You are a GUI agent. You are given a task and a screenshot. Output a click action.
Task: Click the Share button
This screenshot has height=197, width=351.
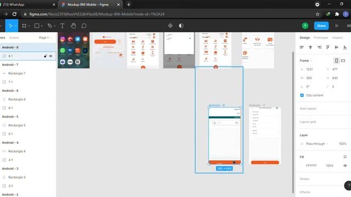(x=321, y=26)
